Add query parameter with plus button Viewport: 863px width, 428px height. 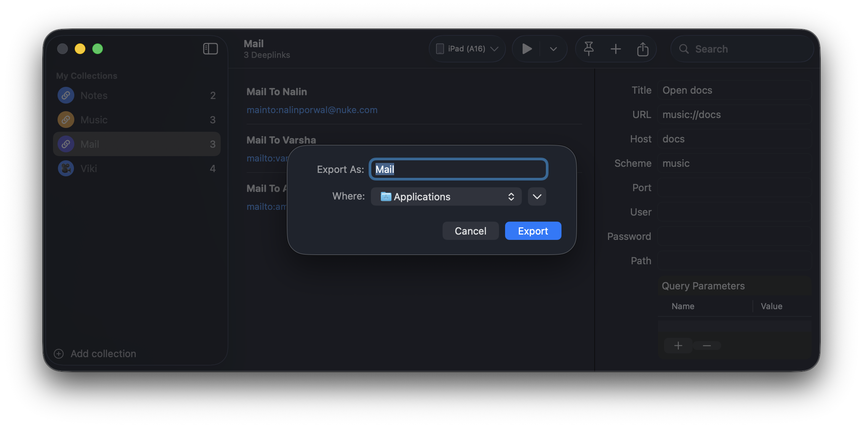pyautogui.click(x=678, y=345)
